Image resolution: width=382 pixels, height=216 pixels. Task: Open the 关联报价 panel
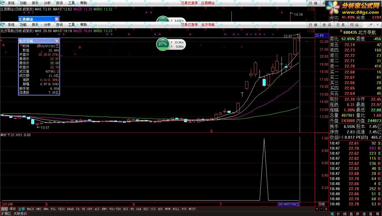[20, 214]
